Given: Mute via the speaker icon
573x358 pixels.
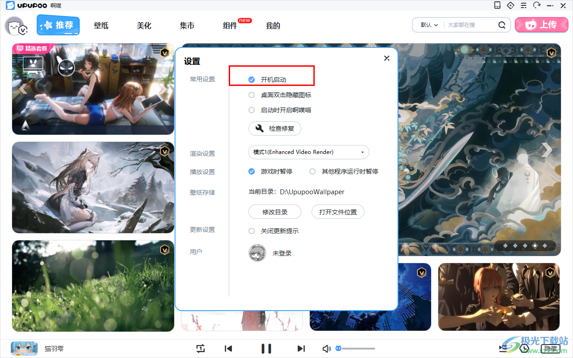Looking at the screenshot, I should [x=327, y=349].
